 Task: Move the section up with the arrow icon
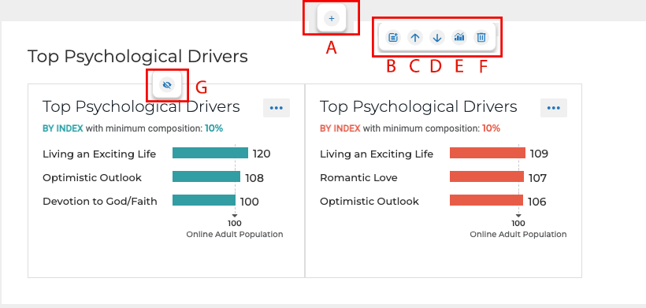[415, 38]
